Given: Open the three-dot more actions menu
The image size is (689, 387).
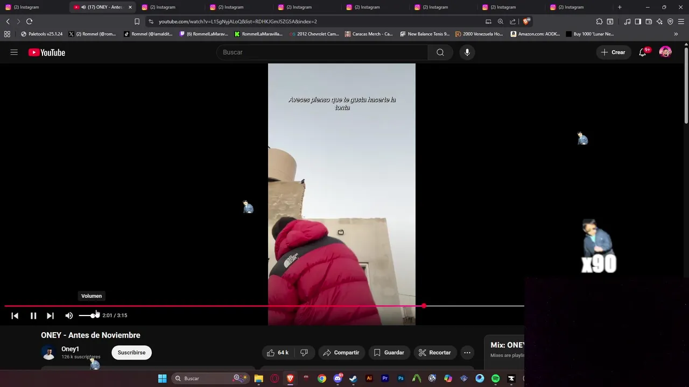Looking at the screenshot, I should coord(467,353).
